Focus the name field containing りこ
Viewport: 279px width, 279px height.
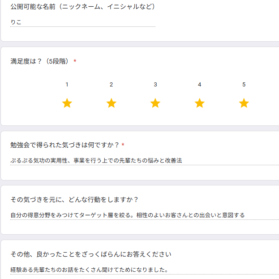coord(83,22)
